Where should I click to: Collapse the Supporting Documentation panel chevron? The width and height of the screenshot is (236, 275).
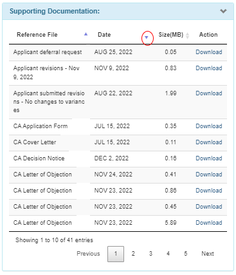[x=223, y=11]
